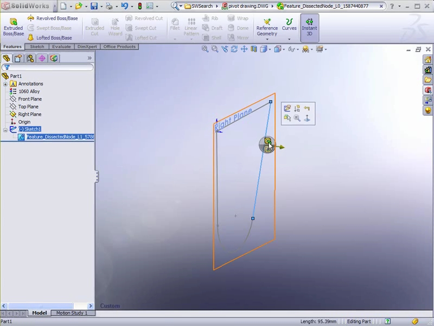Choose Lofted Boss/Base tool
434x326 pixels.
point(50,37)
